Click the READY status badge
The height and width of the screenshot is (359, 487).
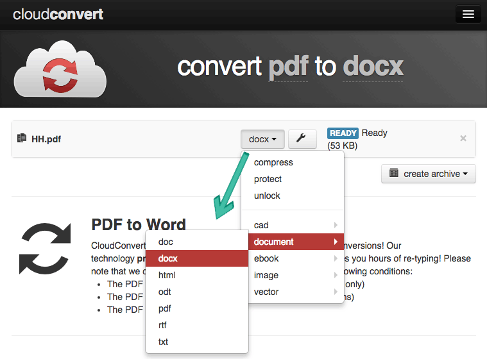[x=343, y=133]
